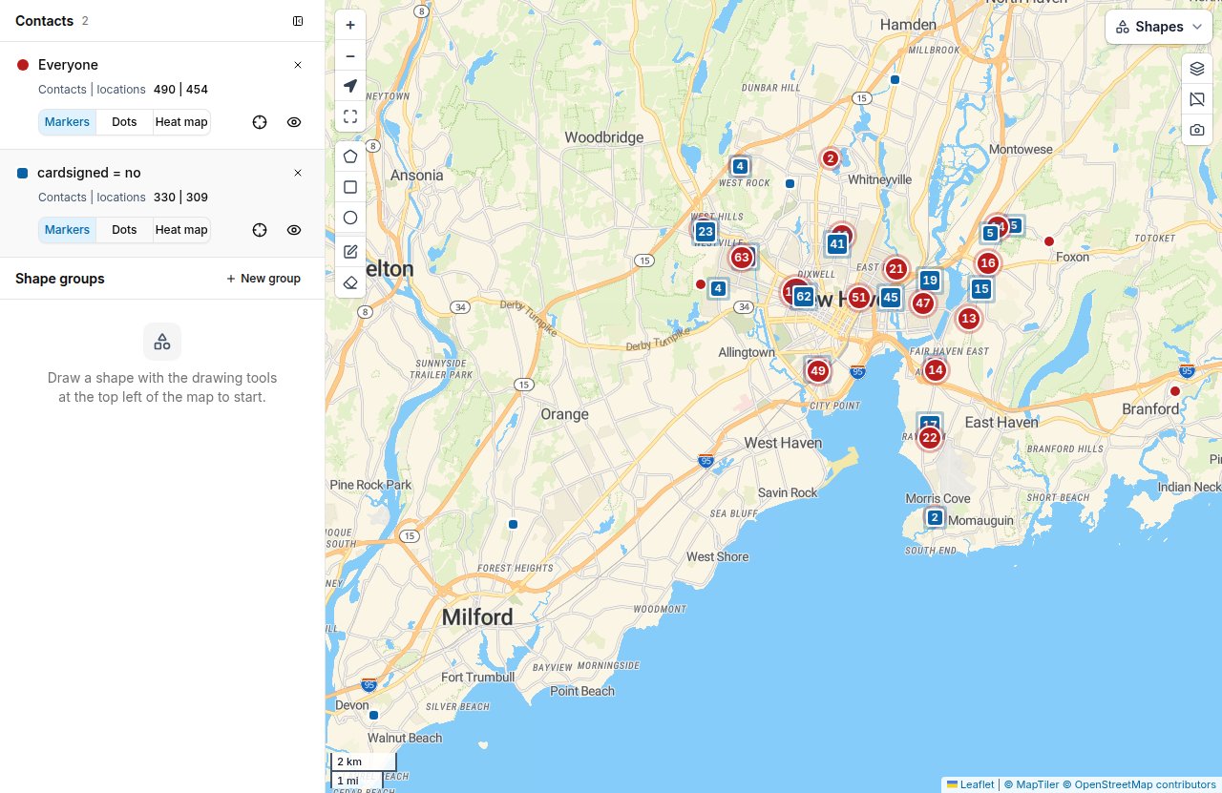Open OpenStreetMap contributors link
The width and height of the screenshot is (1222, 793).
[1140, 784]
